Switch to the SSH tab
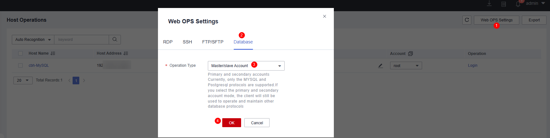The height and width of the screenshot is (138, 550). [187, 42]
